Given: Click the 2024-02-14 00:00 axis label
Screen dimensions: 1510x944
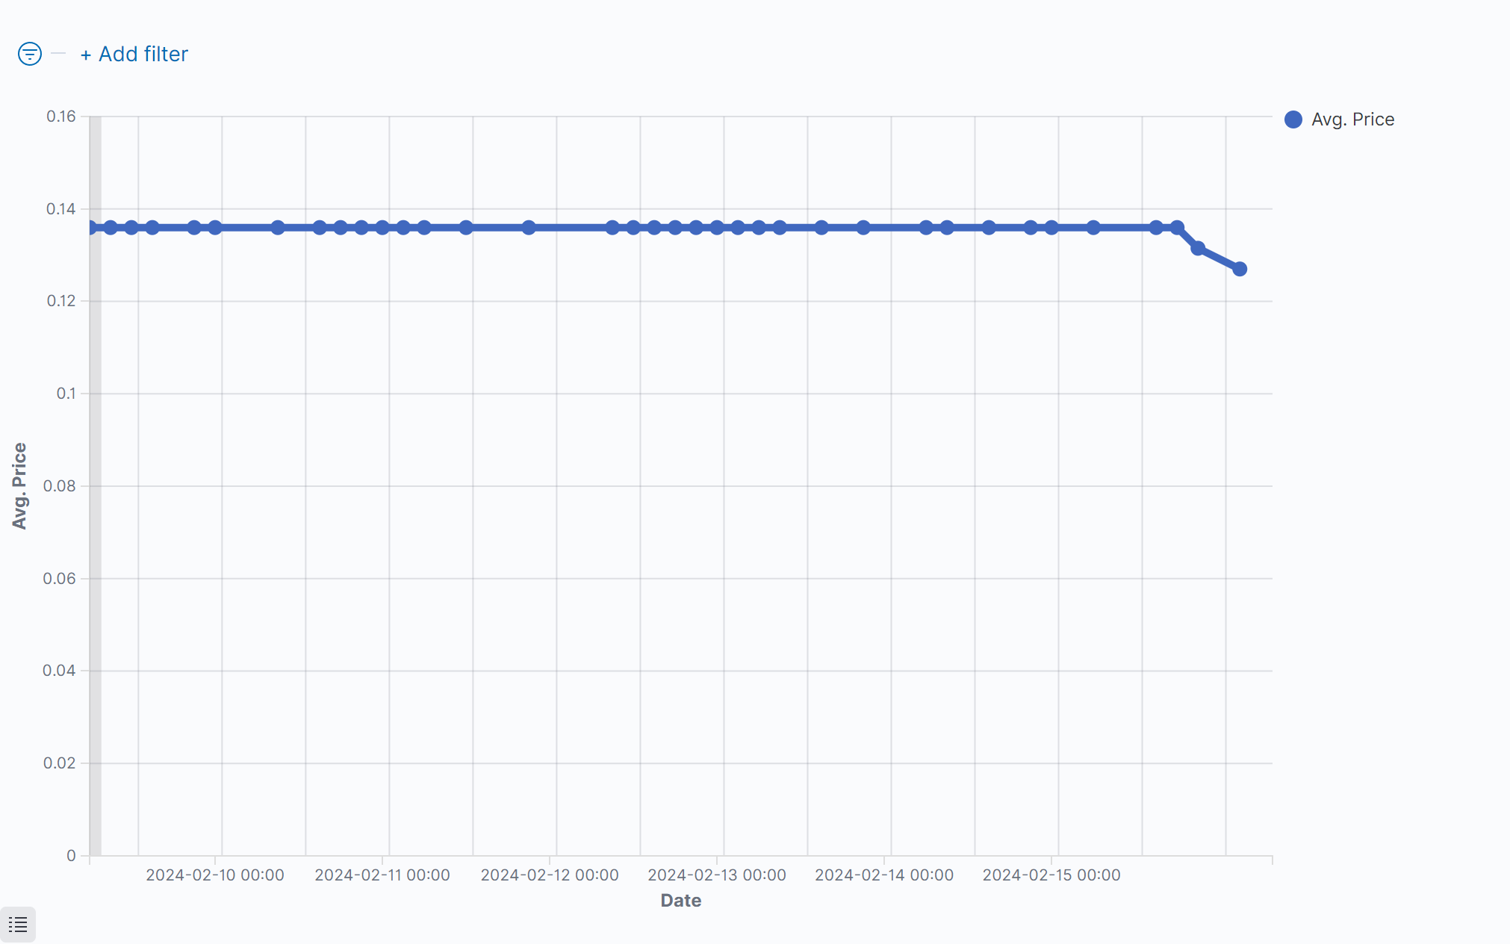Looking at the screenshot, I should pos(884,875).
